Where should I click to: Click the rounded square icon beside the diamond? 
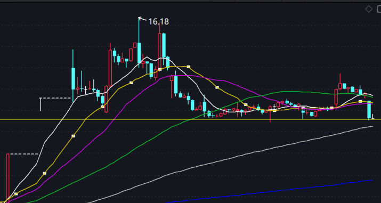[x=379, y=10]
